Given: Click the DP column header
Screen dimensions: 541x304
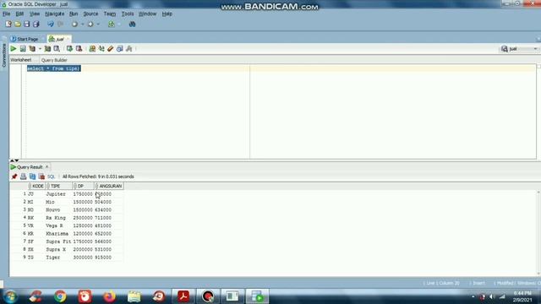Looking at the screenshot, I should click(x=83, y=186).
